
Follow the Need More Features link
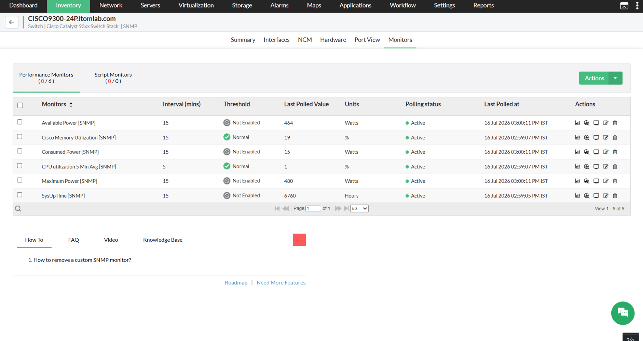point(281,283)
